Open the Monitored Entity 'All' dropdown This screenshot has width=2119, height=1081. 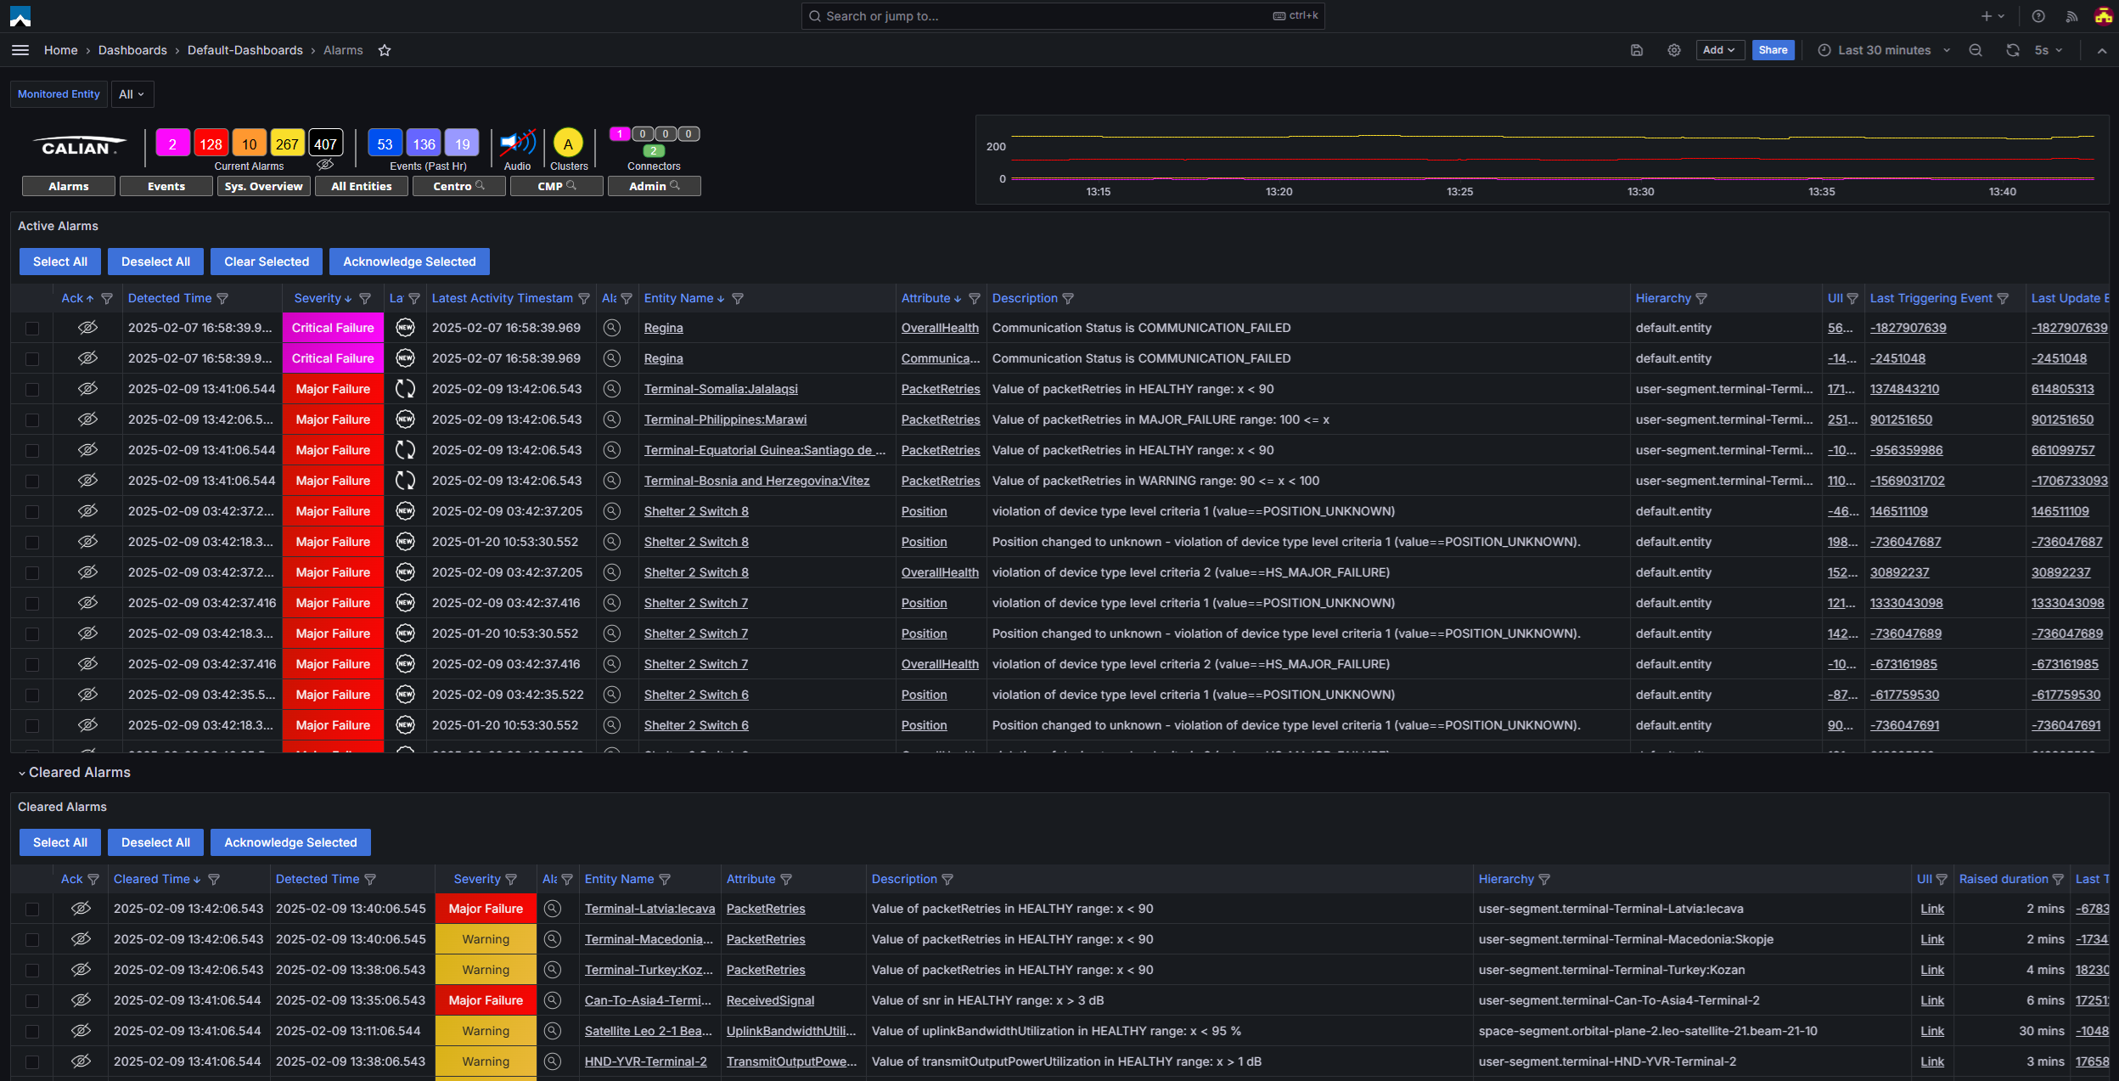132,94
